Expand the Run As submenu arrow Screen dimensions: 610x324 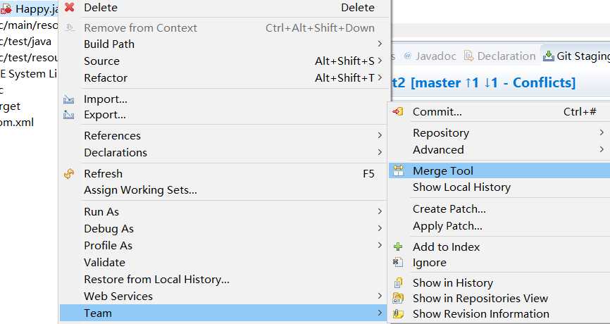tap(380, 211)
